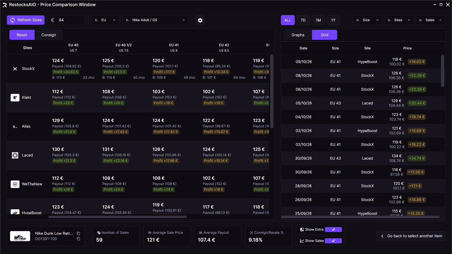This screenshot has width=452, height=254.
Task: Toggle the Show Extra switch
Action: click(333, 229)
